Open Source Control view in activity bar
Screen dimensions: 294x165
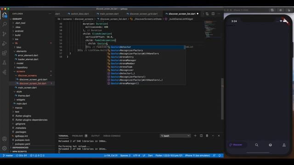click(x=5, y=34)
